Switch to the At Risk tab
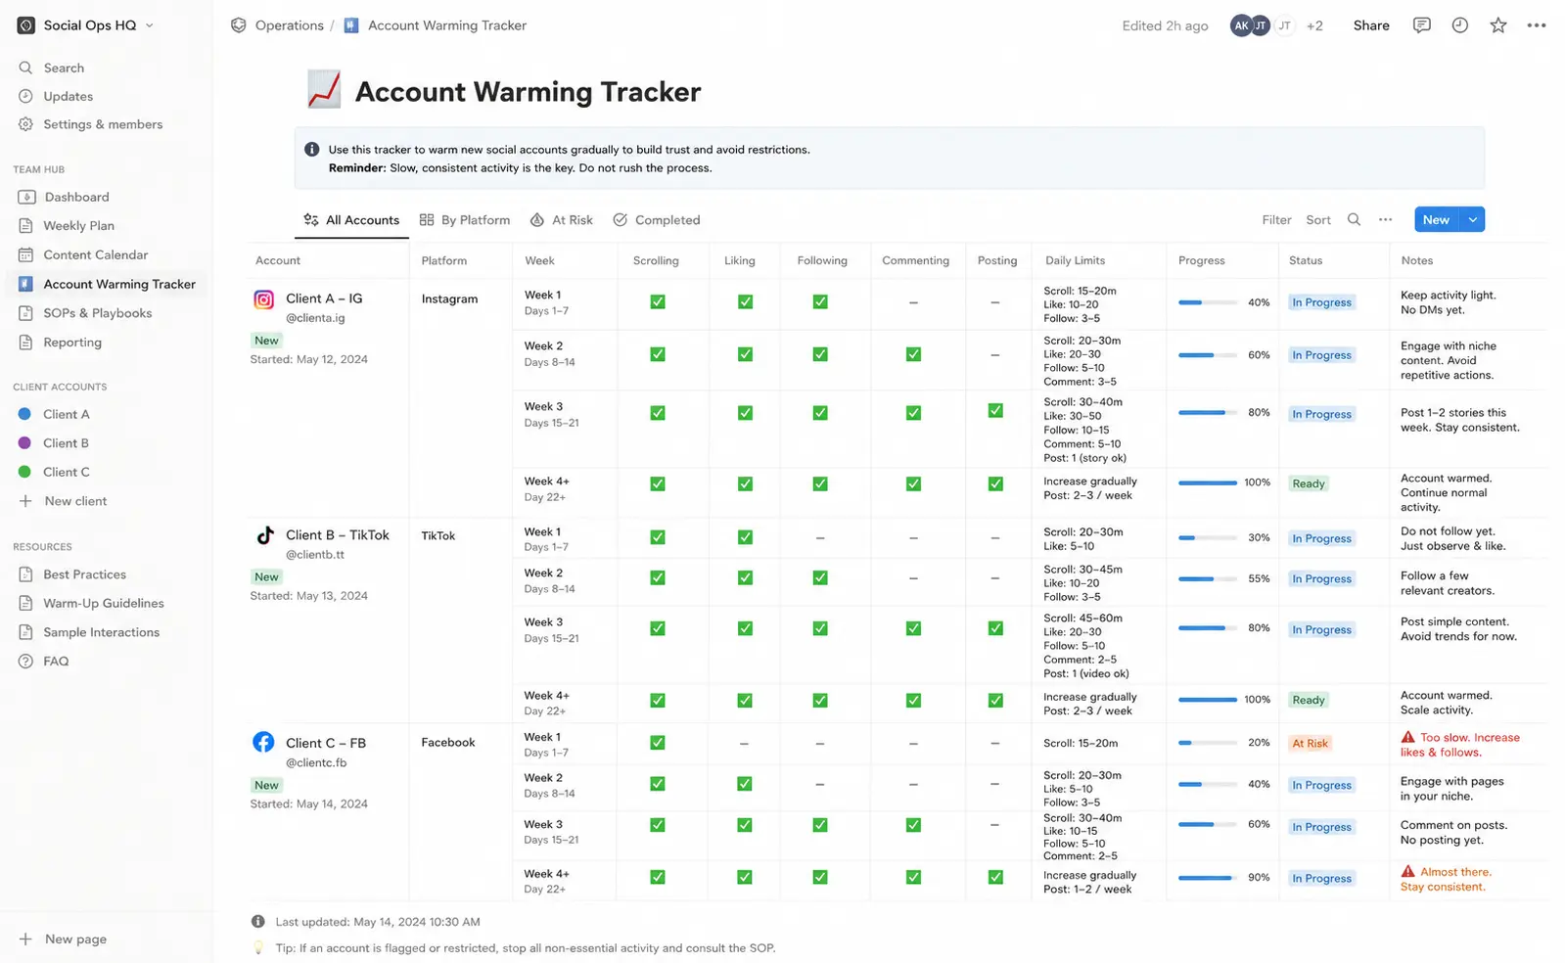 click(562, 219)
